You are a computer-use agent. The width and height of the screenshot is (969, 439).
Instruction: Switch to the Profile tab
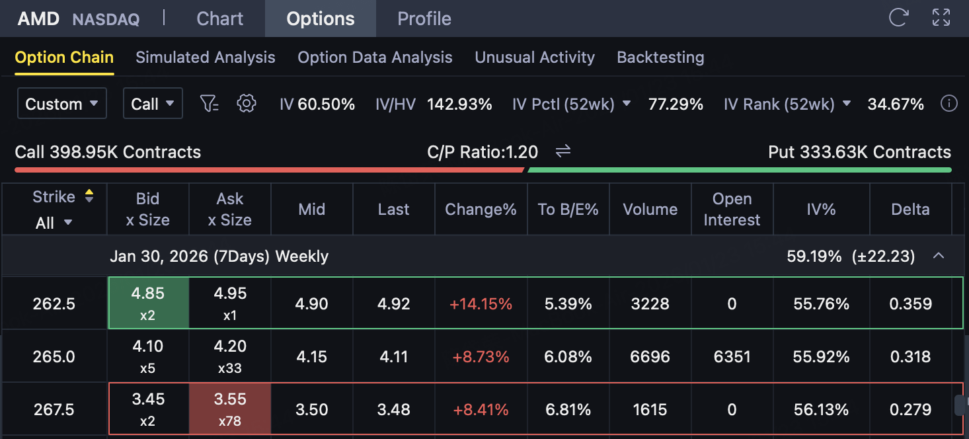click(424, 19)
